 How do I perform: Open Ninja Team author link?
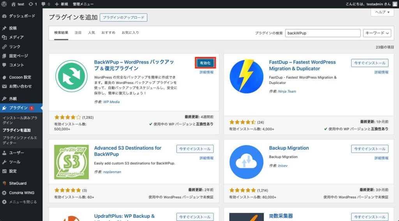[287, 91]
